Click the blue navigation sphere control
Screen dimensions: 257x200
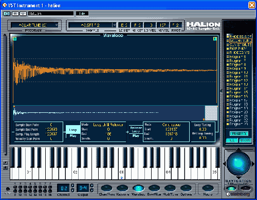click(x=238, y=164)
